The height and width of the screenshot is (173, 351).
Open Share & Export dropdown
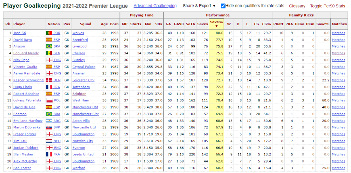pyautogui.click(x=199, y=6)
